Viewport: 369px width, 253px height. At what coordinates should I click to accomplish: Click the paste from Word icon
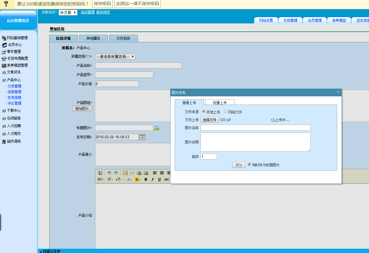point(146,173)
